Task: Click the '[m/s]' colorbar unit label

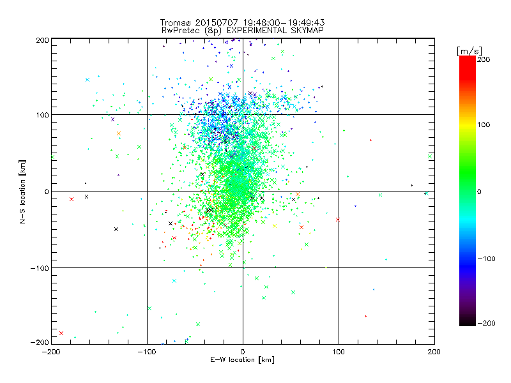Action: click(x=469, y=51)
